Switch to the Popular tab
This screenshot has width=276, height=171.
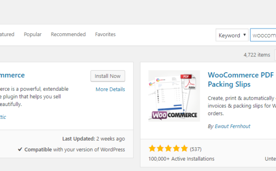pos(32,34)
